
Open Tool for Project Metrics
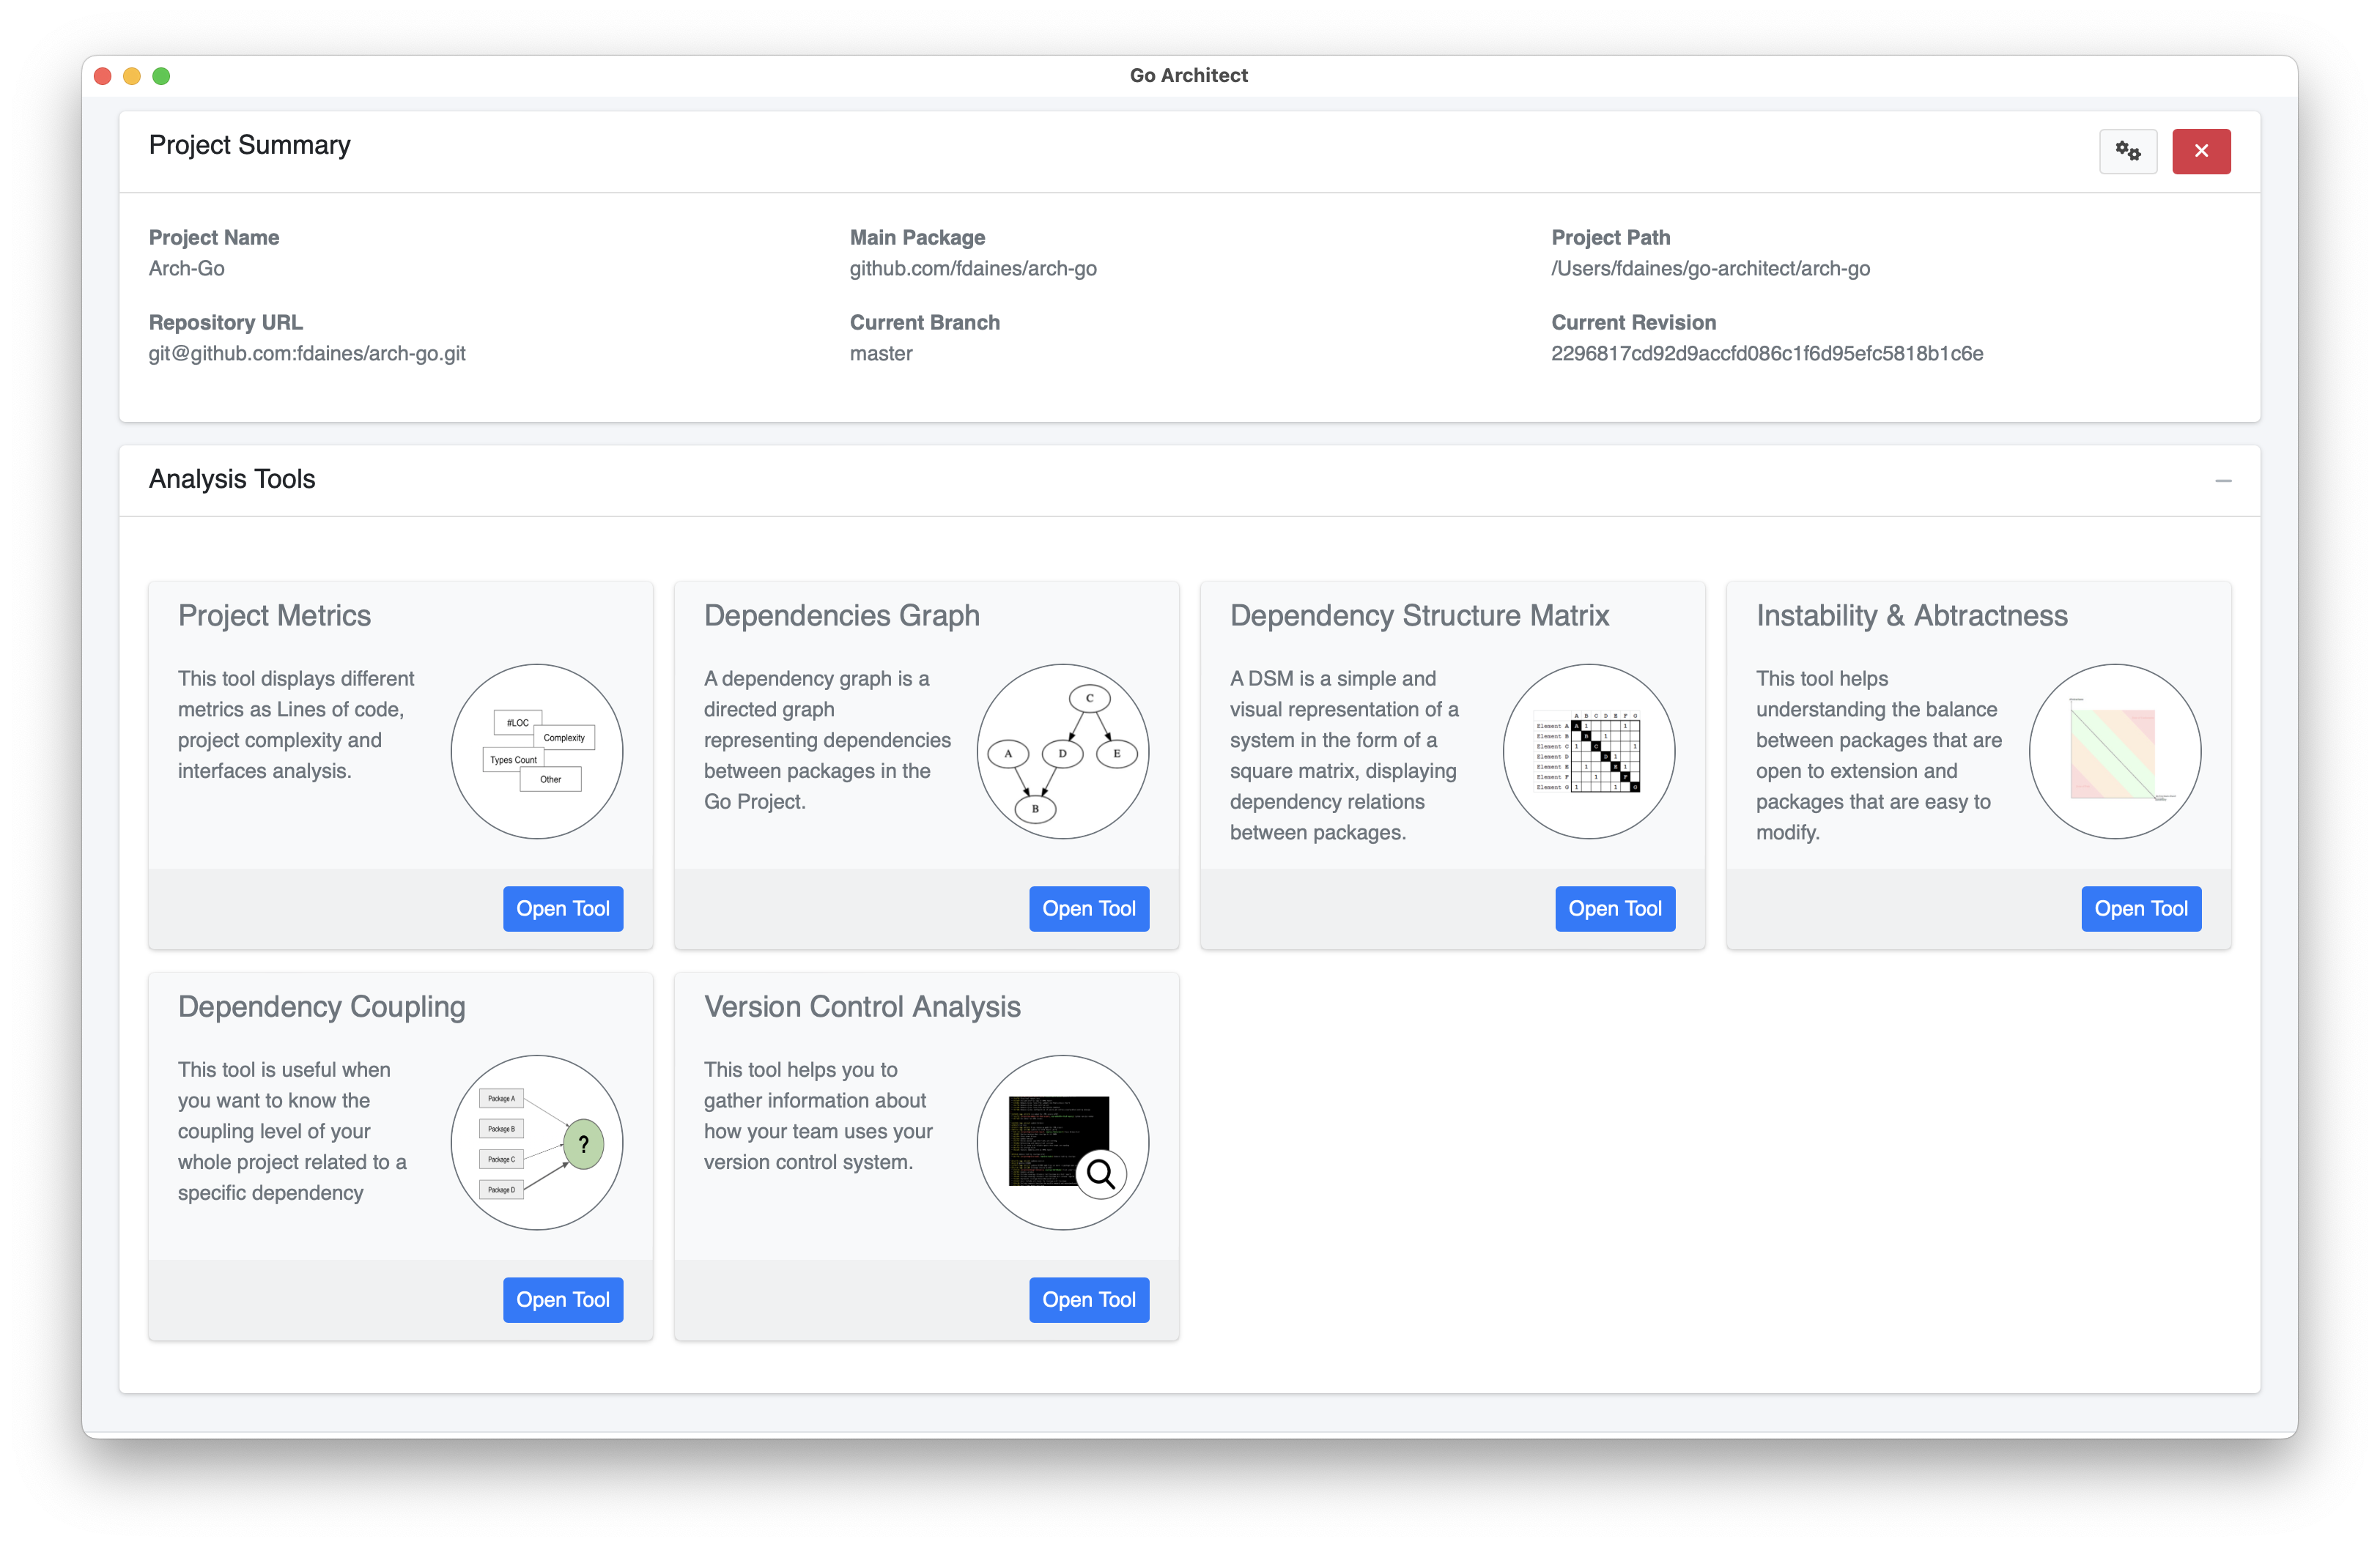[563, 908]
